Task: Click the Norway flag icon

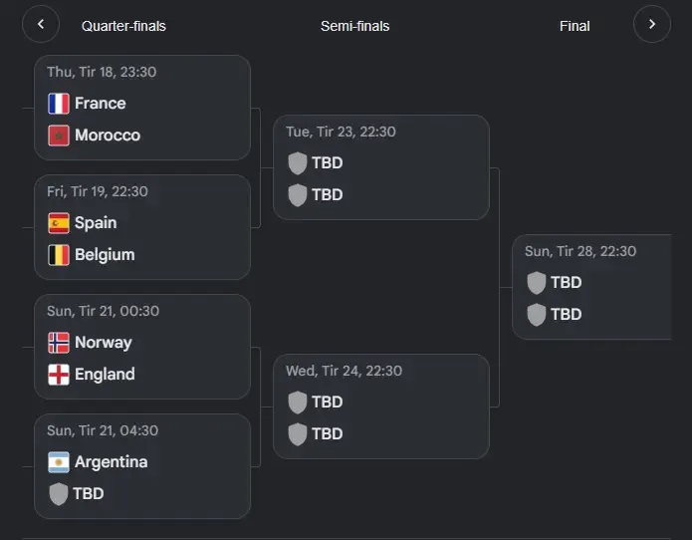Action: coord(59,343)
